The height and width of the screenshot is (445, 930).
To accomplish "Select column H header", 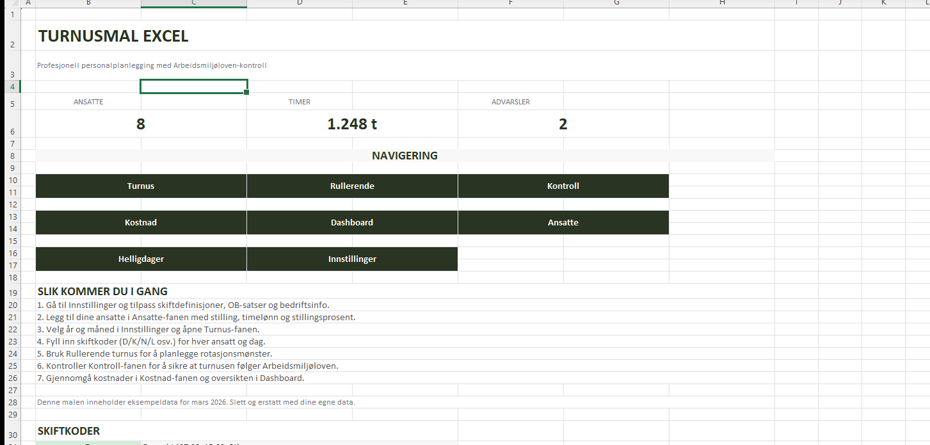I will pyautogui.click(x=722, y=3).
